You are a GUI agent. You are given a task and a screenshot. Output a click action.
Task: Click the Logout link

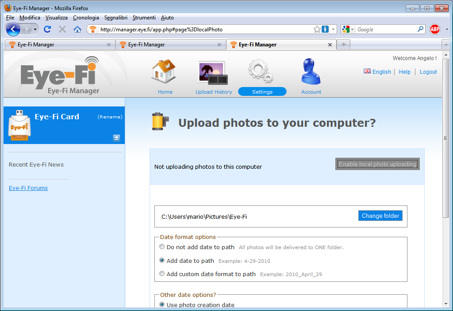[428, 72]
